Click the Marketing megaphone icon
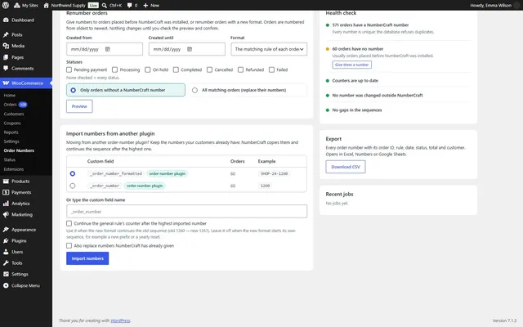Screen dimensions: 523x327 click(x=6, y=214)
